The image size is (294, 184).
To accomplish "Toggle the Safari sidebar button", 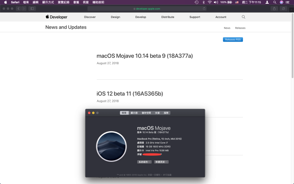I will pyautogui.click(x=32, y=9).
